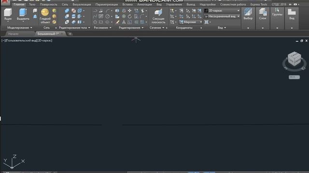The height and width of the screenshot is (173, 309).
Task: Expand the Редактирование тела panel
Action: click(74, 28)
